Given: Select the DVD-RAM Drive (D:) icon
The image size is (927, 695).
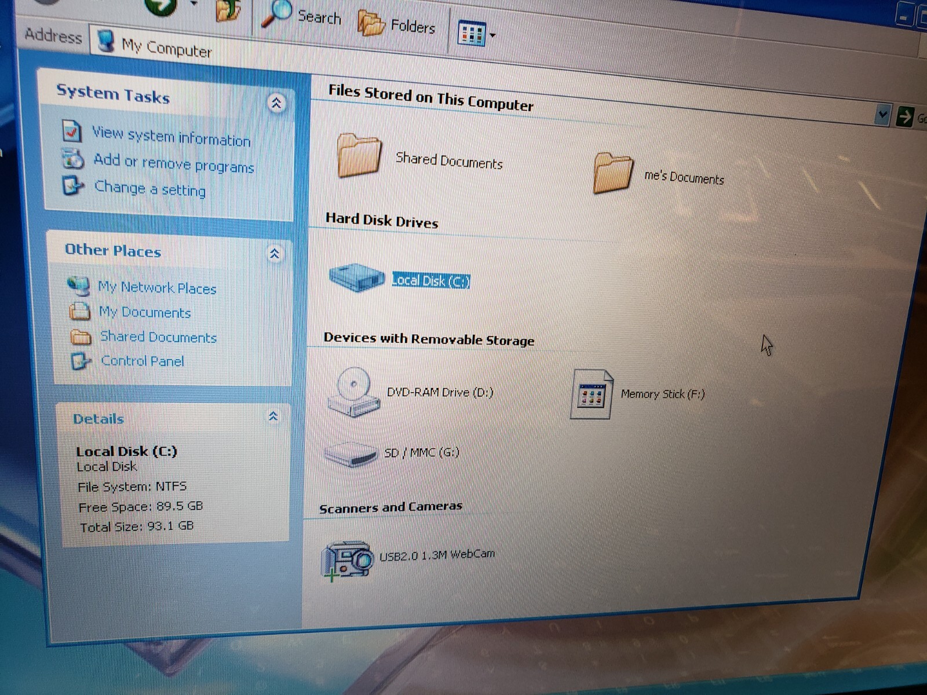Looking at the screenshot, I should [x=353, y=392].
